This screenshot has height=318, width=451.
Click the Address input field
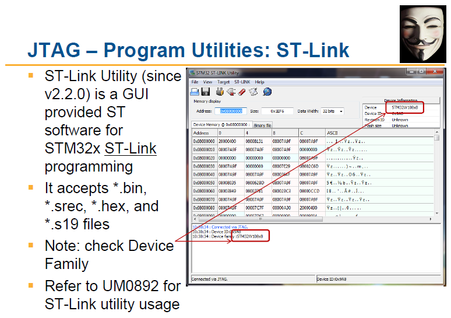(x=231, y=111)
